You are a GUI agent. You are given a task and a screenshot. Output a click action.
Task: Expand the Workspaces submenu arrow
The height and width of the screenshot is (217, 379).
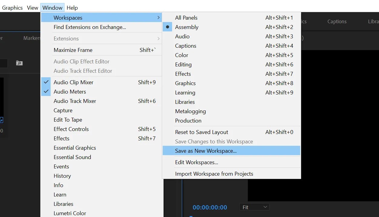(x=158, y=18)
